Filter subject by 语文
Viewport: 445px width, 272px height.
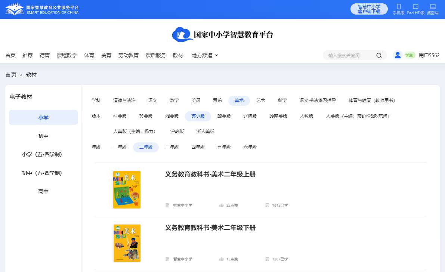coord(152,101)
